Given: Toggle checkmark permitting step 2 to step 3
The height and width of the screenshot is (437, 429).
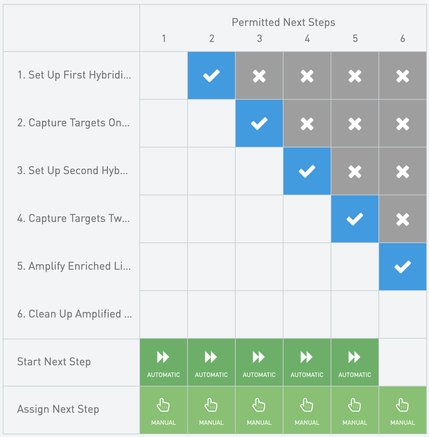Looking at the screenshot, I should click(259, 124).
